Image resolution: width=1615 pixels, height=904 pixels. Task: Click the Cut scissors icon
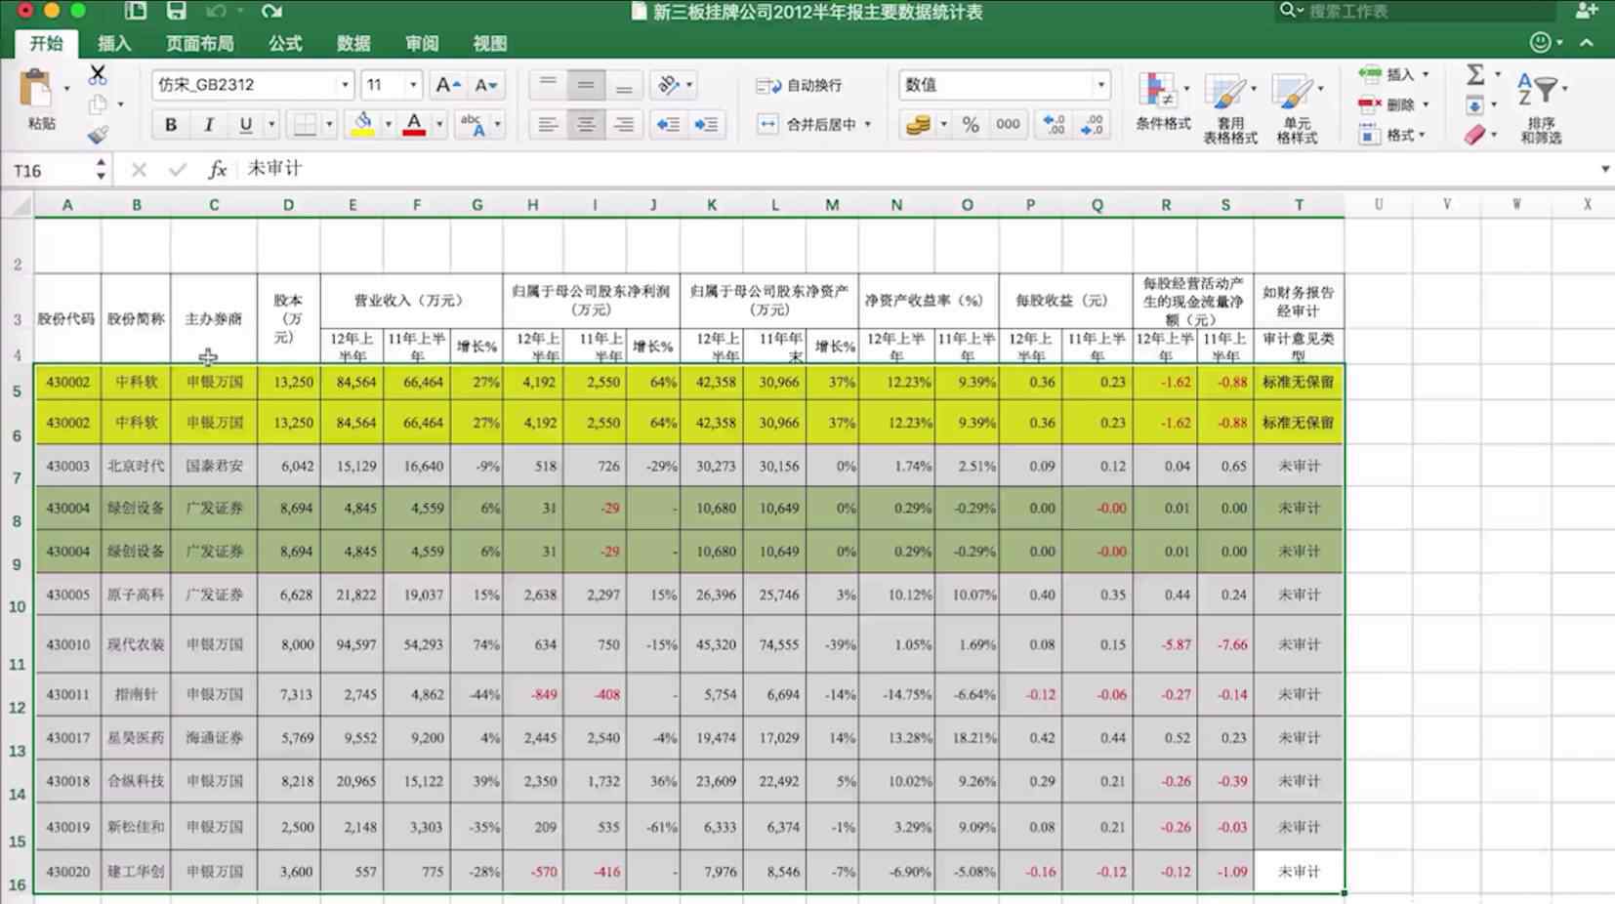coord(98,74)
